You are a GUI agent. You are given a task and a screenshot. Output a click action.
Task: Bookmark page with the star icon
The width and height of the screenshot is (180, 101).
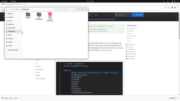(168, 8)
